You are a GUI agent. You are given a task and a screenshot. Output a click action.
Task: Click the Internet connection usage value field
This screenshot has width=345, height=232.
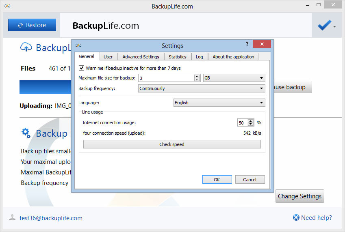tap(243, 122)
